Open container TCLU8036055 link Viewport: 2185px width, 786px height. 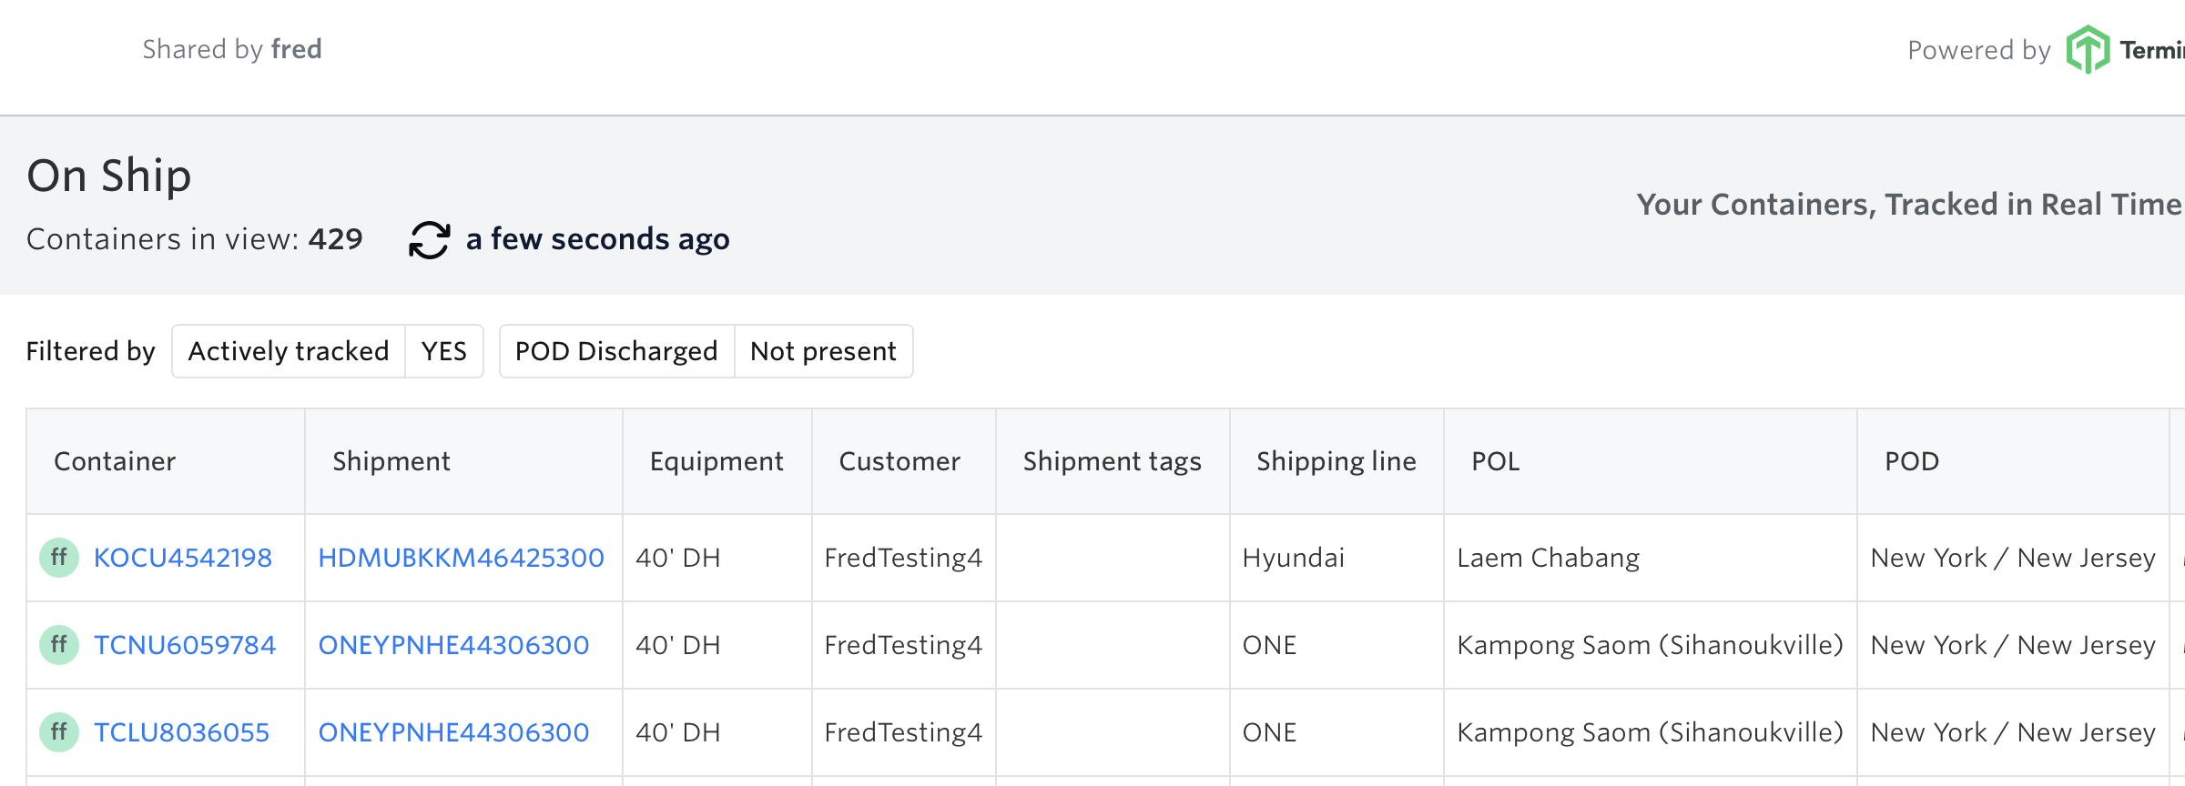182,732
